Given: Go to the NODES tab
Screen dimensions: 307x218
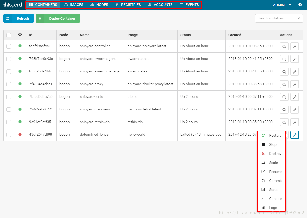Looking at the screenshot, I should 99,5.
